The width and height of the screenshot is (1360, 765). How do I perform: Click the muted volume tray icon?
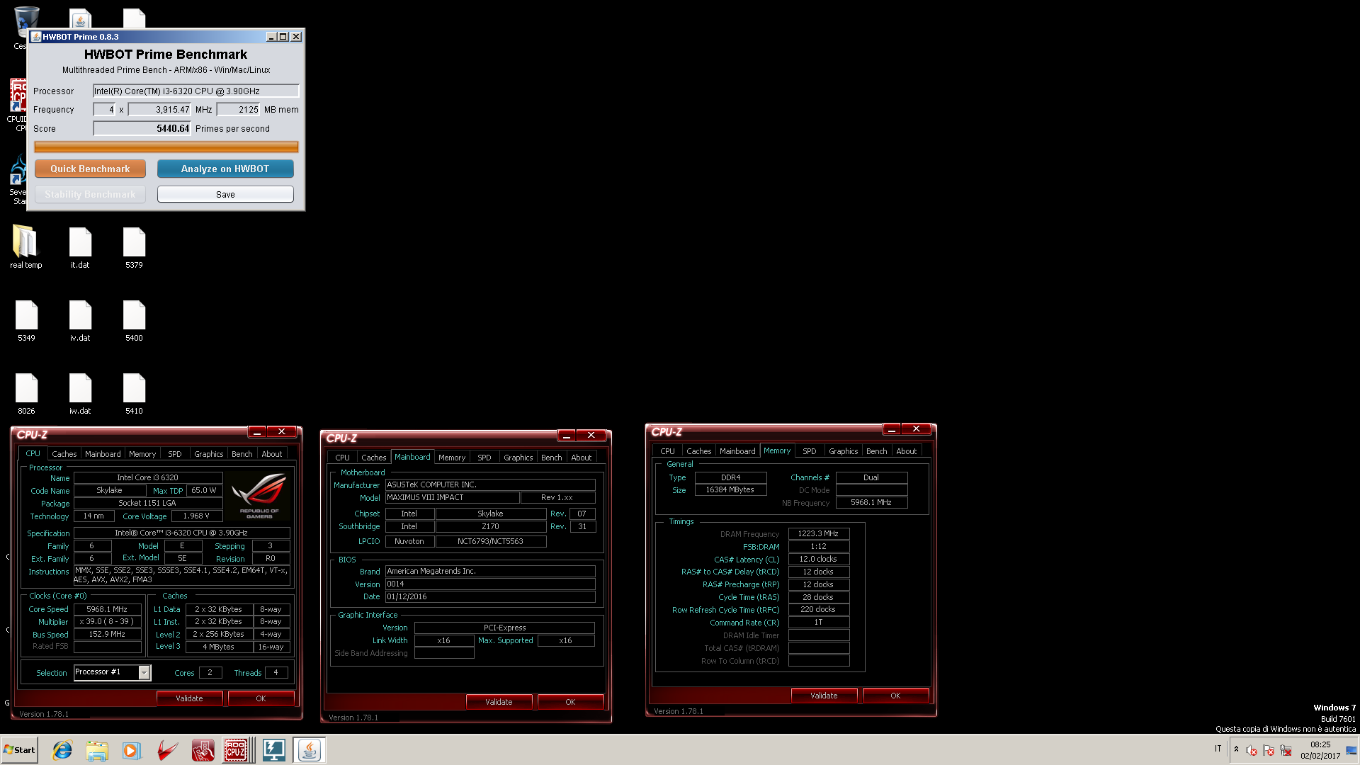pos(1251,750)
